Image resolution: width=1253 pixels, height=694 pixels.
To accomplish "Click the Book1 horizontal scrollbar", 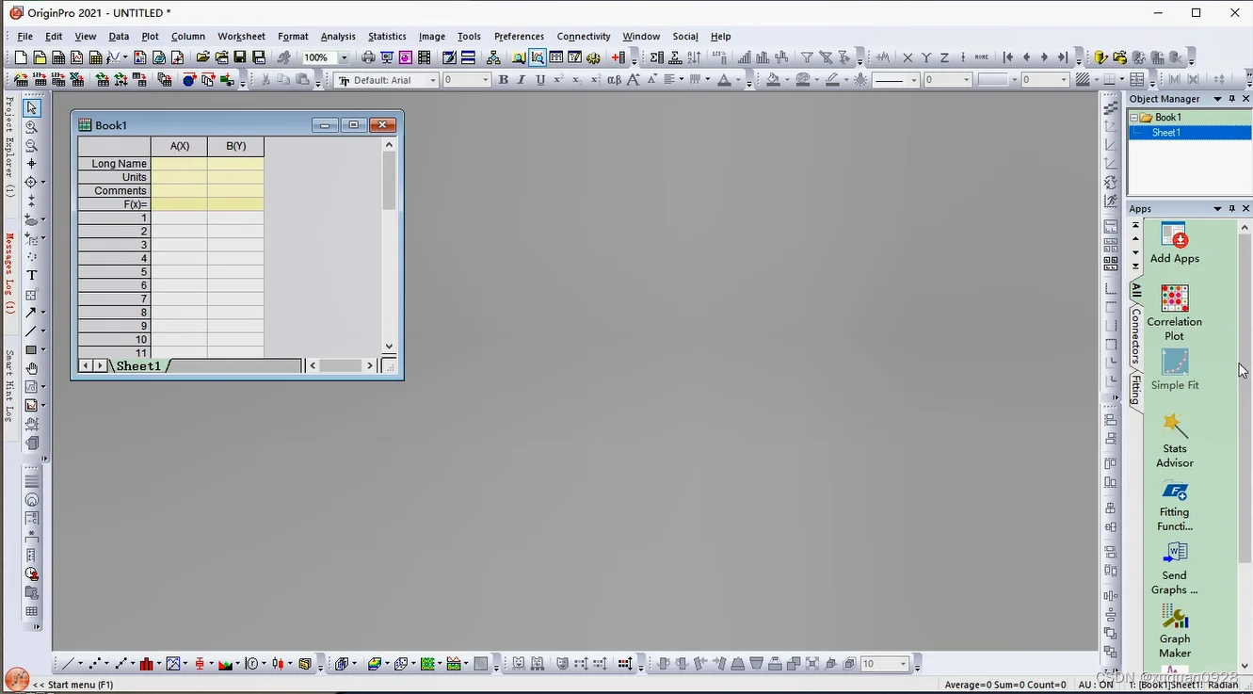I will 340,365.
